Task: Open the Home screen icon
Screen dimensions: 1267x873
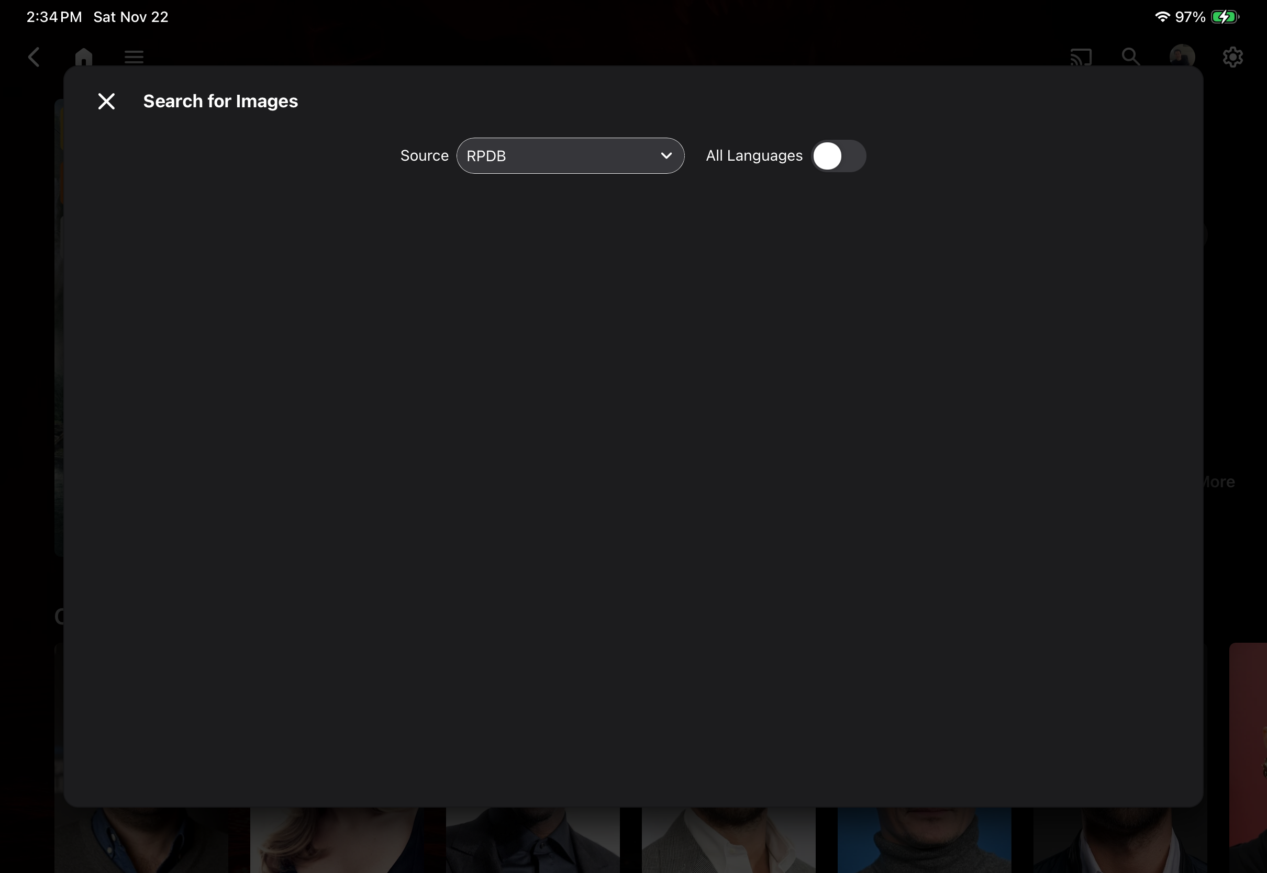Action: 84,57
